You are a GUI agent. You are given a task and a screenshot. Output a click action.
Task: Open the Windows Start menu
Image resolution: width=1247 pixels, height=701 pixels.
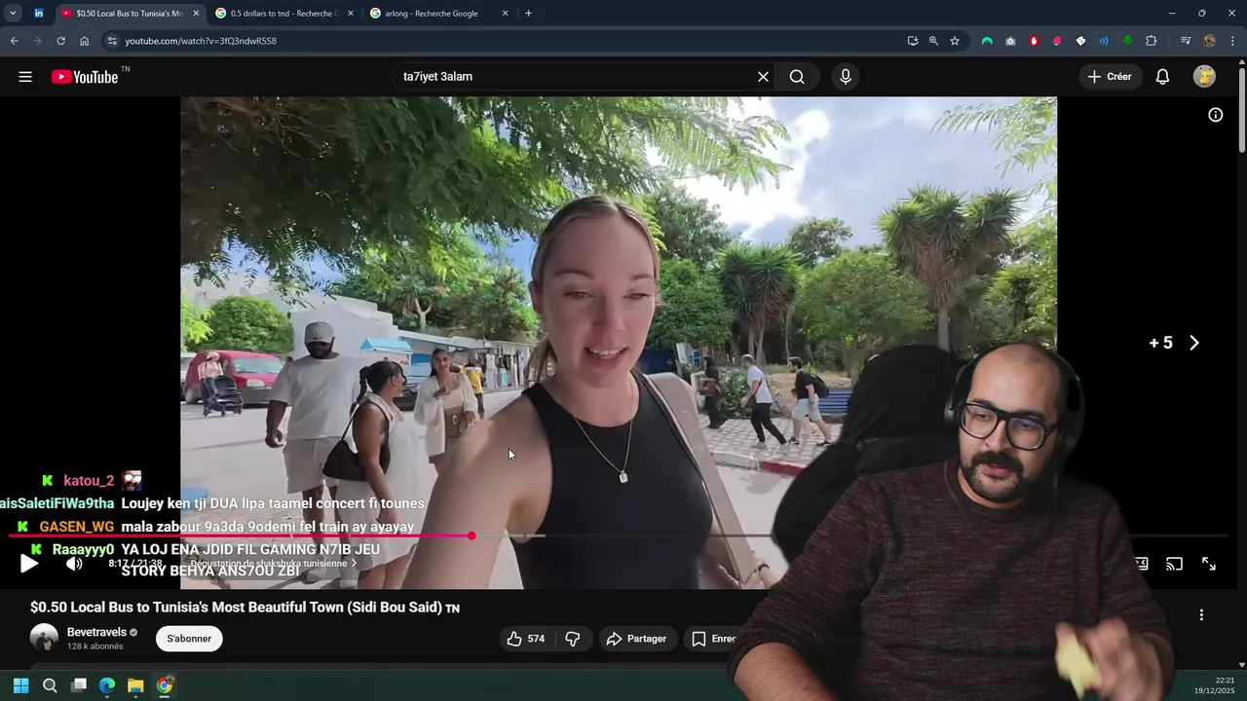[x=20, y=685]
